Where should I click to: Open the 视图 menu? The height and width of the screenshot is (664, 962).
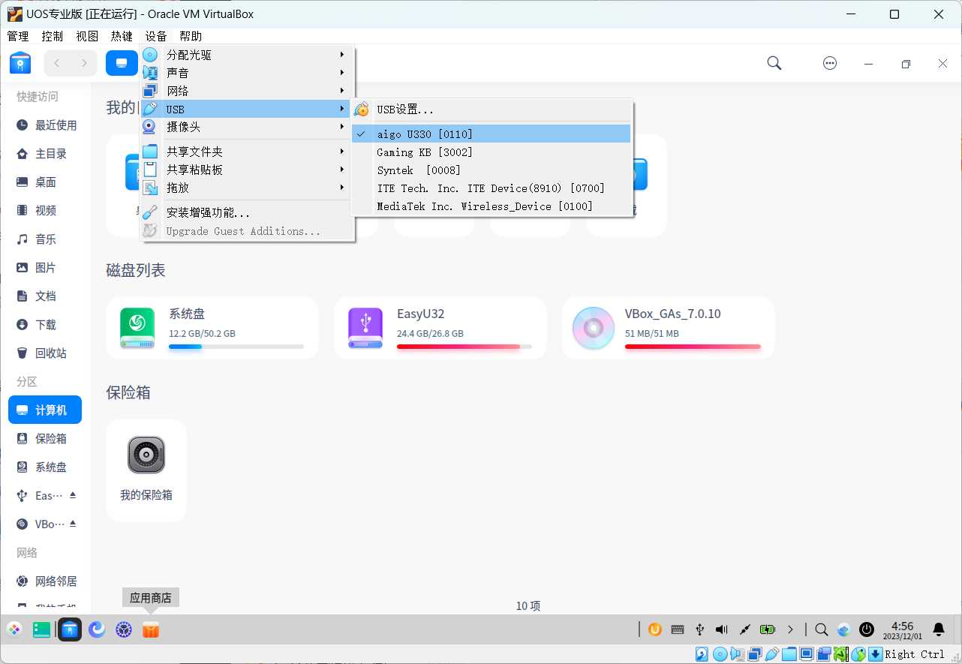click(x=87, y=36)
